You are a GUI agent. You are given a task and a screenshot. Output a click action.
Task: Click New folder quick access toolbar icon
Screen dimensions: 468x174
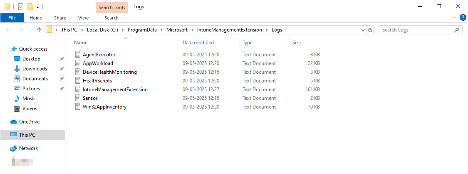30,6
